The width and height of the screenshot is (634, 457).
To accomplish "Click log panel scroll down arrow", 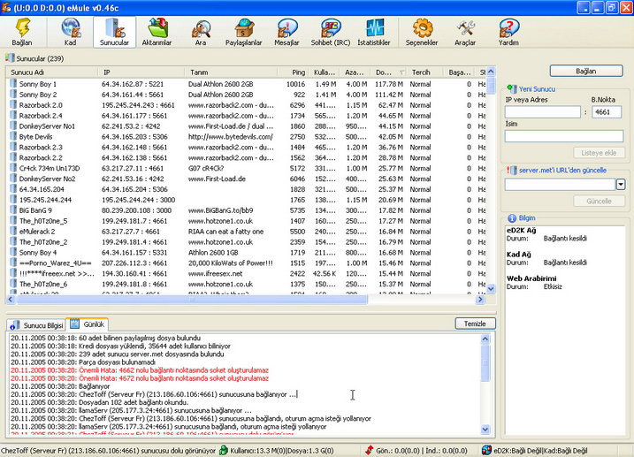I will [x=485, y=430].
